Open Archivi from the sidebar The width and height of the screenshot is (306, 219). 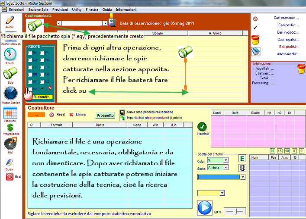click(10, 20)
